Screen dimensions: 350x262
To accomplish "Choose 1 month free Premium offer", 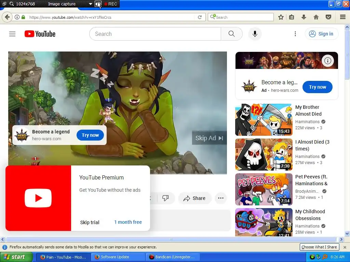I will (x=128, y=222).
